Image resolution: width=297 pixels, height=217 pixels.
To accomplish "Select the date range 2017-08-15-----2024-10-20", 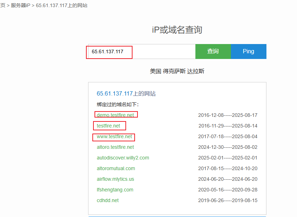I will 228,168.
